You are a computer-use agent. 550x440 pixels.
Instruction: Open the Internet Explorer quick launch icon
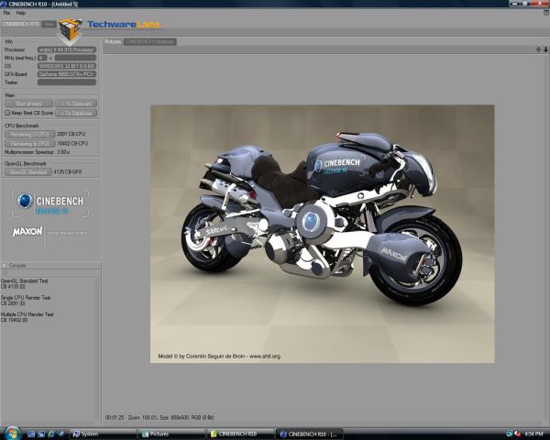pos(51,434)
